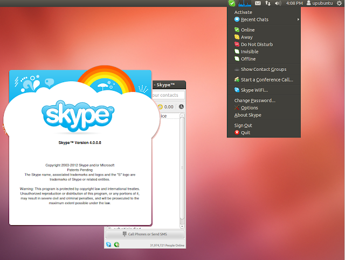Click the Skype Version 4.0.0.8 text
This screenshot has height=260, width=345.
[x=80, y=143]
